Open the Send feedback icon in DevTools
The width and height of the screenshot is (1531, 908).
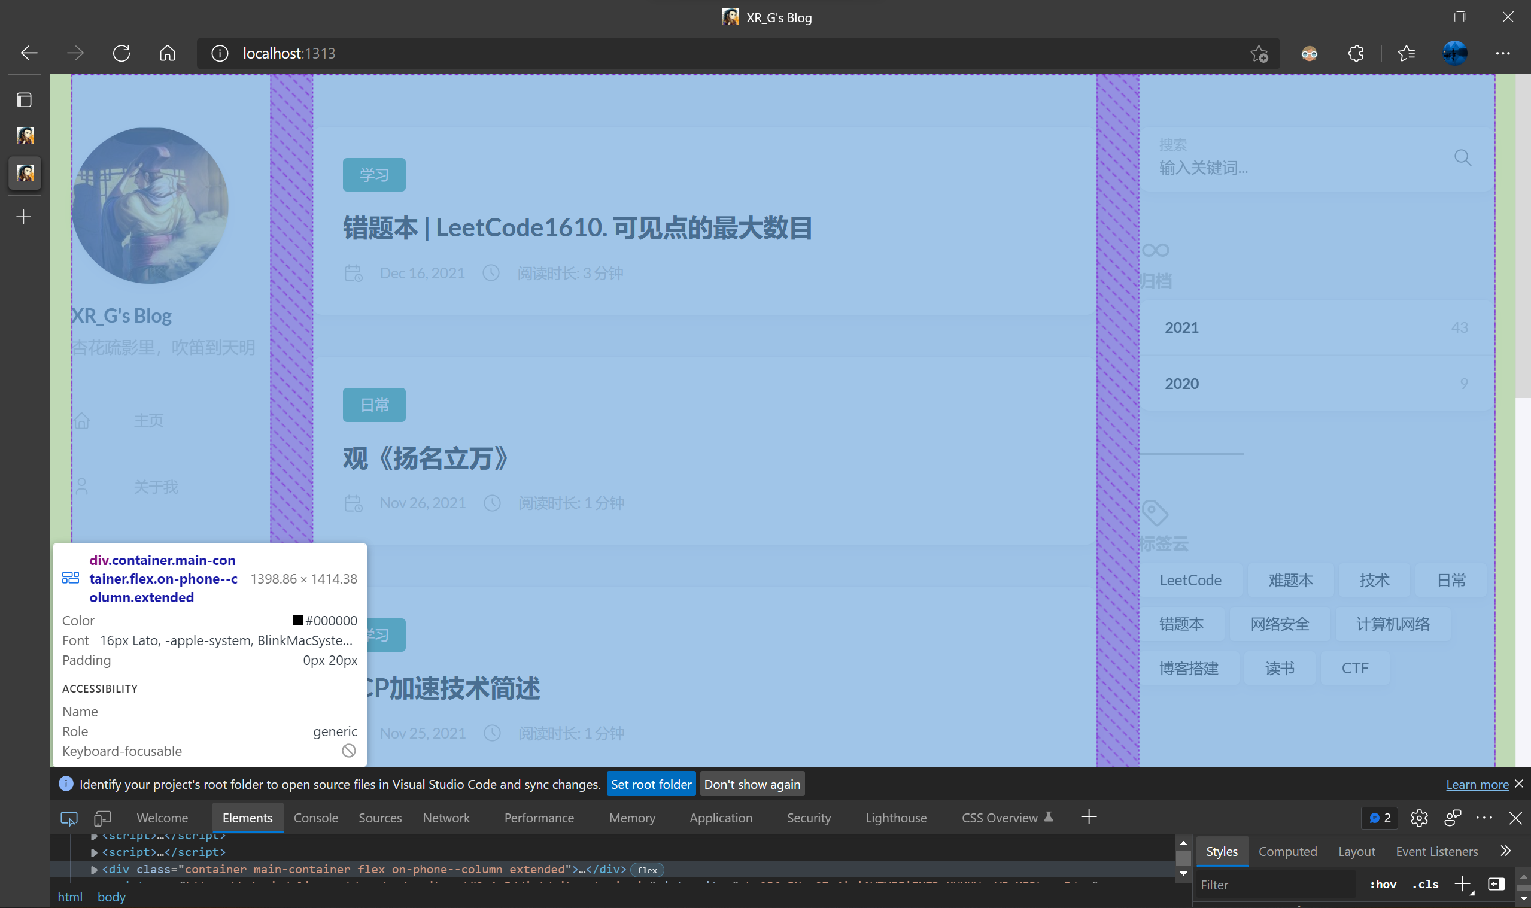(x=1453, y=818)
